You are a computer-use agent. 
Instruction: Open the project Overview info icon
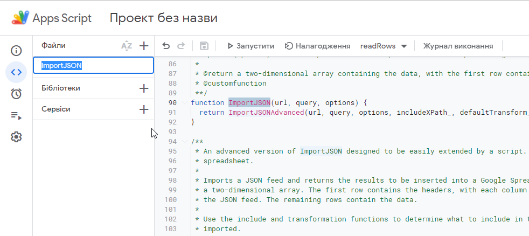(16, 51)
